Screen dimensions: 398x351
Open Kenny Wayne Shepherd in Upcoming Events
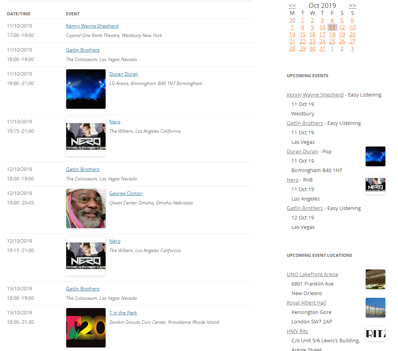click(315, 95)
